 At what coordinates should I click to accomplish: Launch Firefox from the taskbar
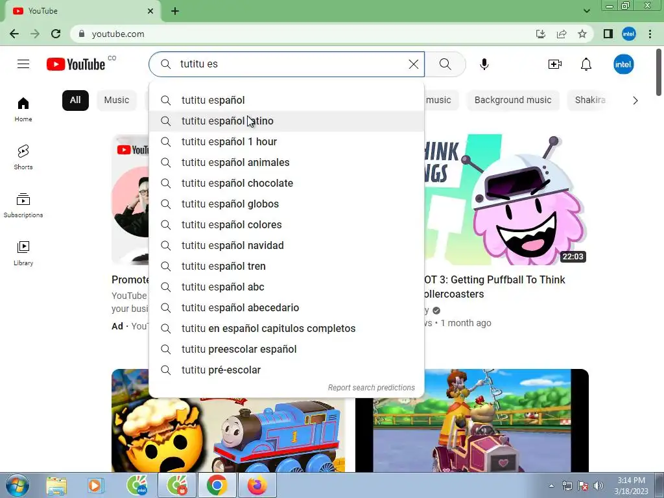coord(257,485)
